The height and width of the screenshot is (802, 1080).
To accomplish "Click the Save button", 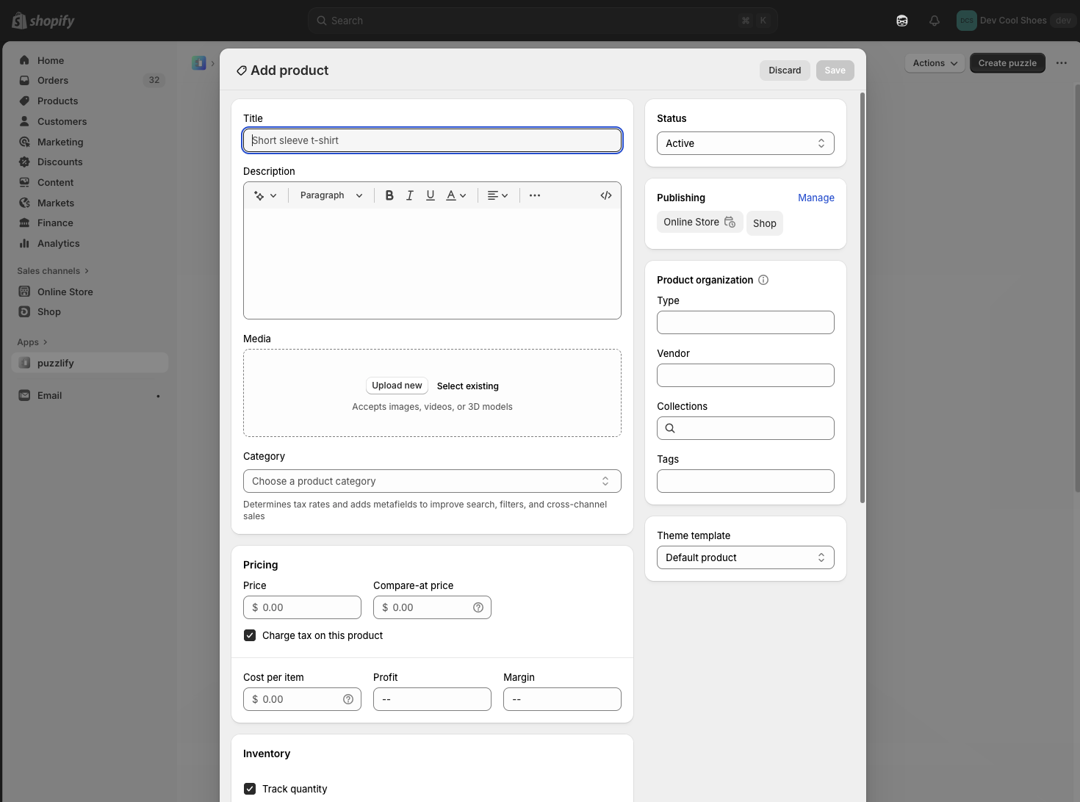I will click(835, 71).
